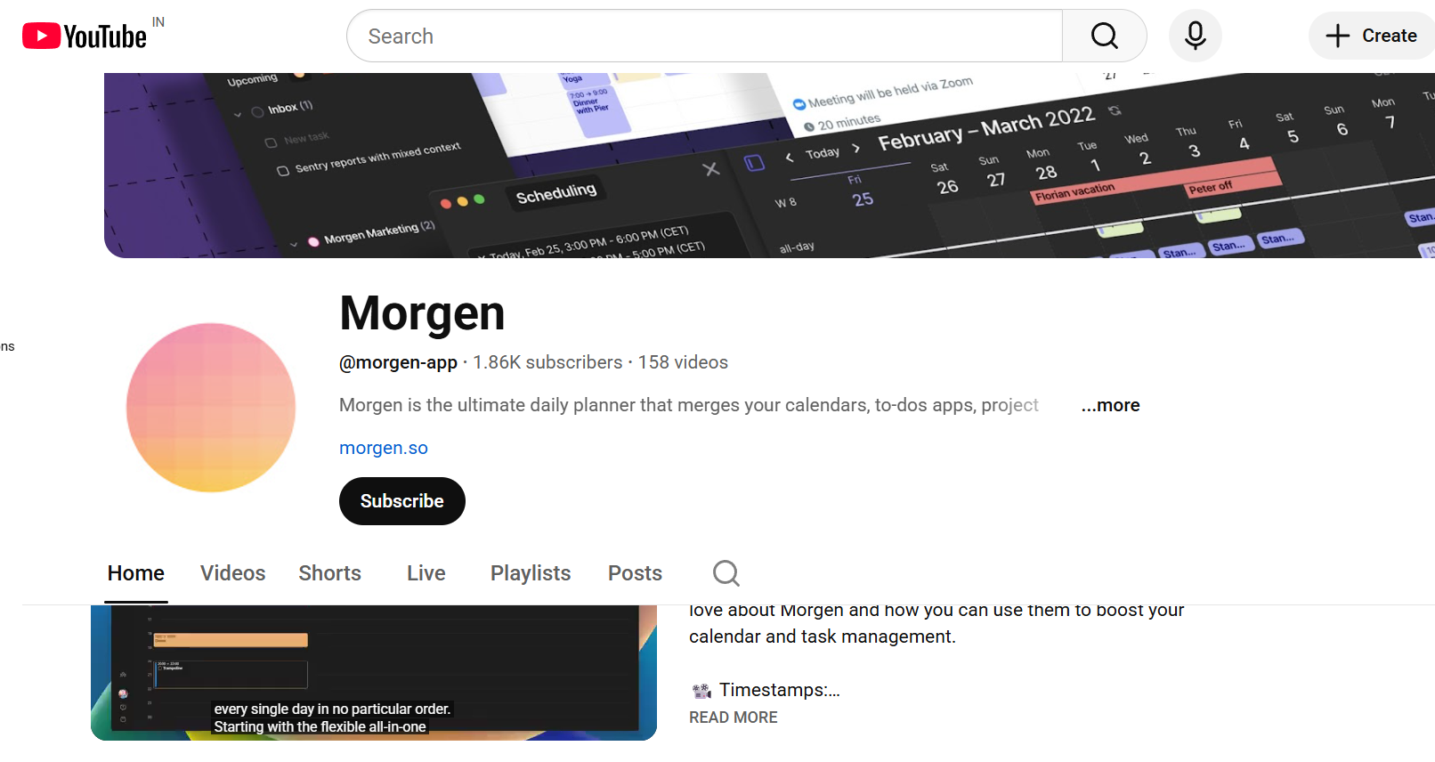This screenshot has width=1435, height=762.
Task: Open the Shorts tab
Action: 329,573
